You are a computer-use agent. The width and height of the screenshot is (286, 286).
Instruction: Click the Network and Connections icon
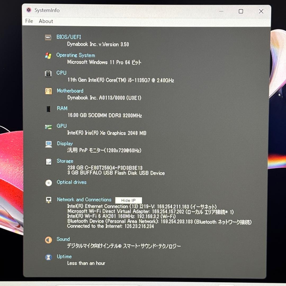(48, 200)
